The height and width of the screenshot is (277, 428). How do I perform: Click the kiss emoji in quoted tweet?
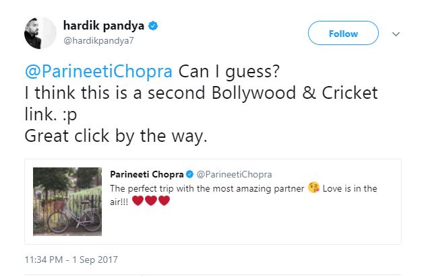pos(313,189)
